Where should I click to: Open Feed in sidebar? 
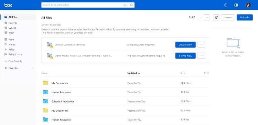(x=11, y=40)
